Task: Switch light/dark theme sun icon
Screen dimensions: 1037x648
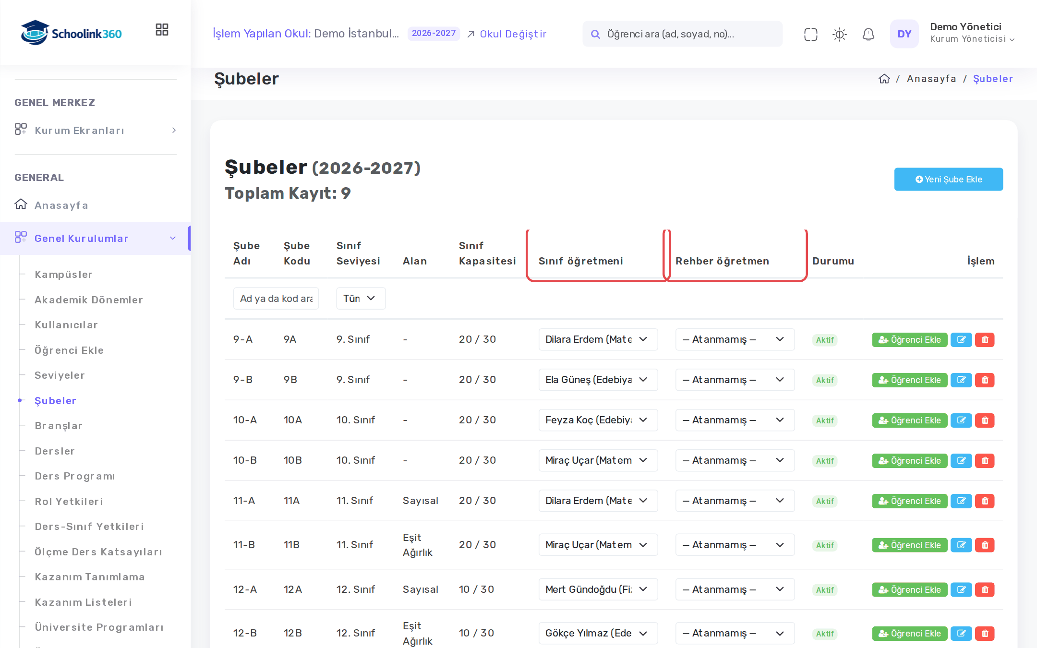Action: pos(839,34)
